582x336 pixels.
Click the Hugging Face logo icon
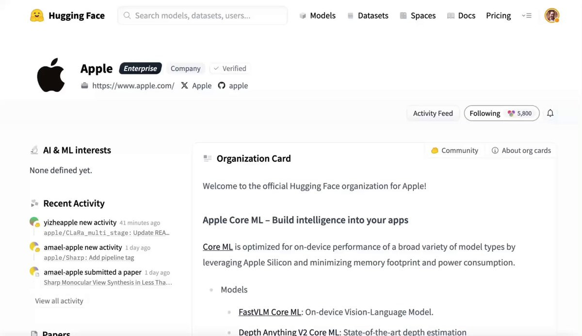36,15
